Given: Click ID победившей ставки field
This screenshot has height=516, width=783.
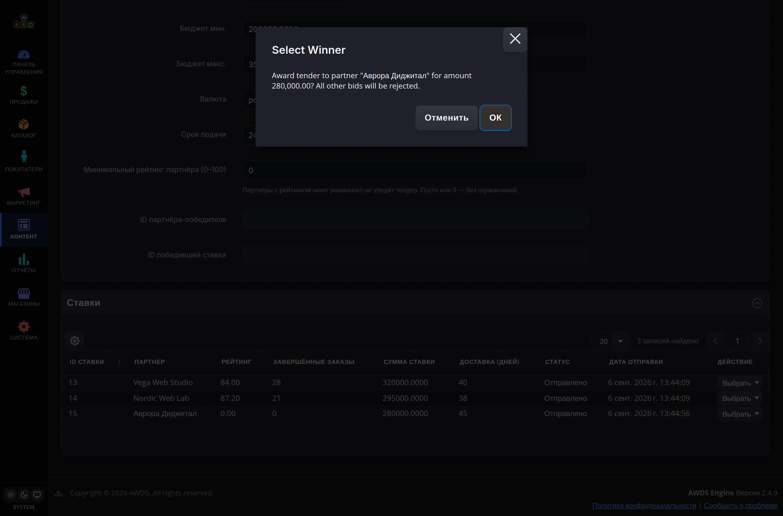Looking at the screenshot, I should click(415, 255).
